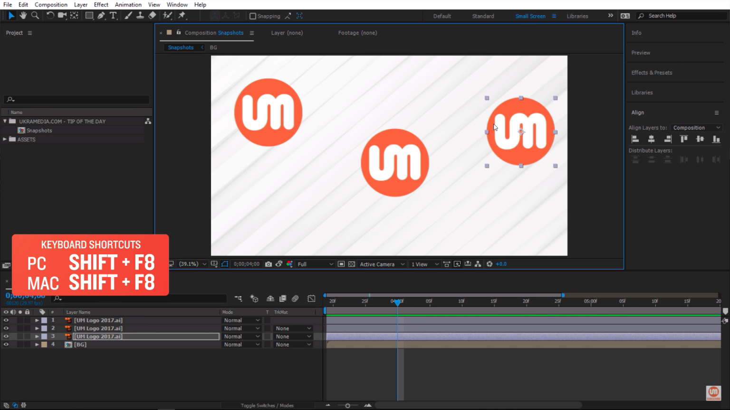Hide the BG layer with its eye icon
Screen dimensions: 730x410
pos(6,345)
